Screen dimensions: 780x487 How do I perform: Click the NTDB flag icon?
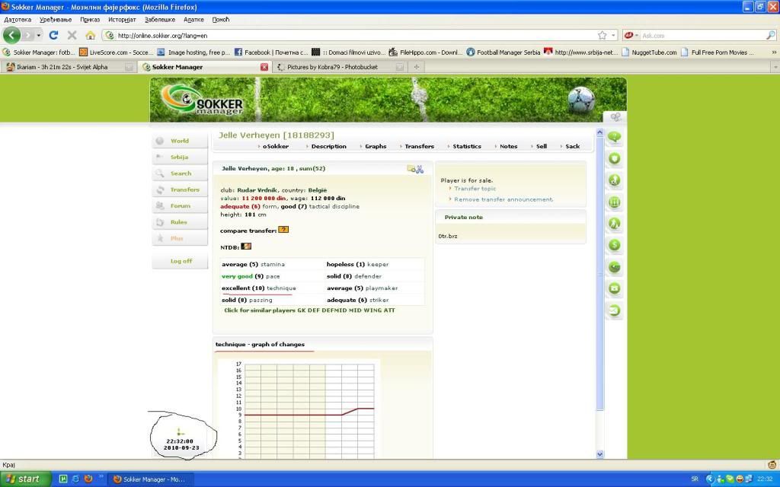(x=246, y=247)
